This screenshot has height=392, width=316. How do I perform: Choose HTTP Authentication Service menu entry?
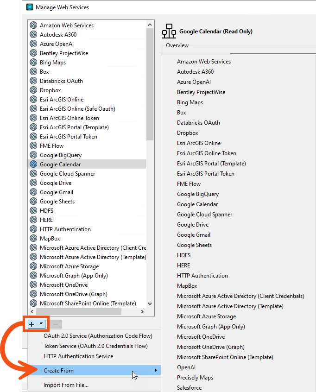click(x=78, y=356)
